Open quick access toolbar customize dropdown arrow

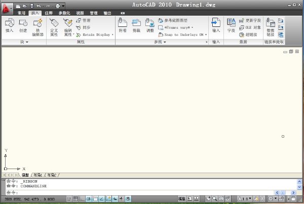click(63, 6)
